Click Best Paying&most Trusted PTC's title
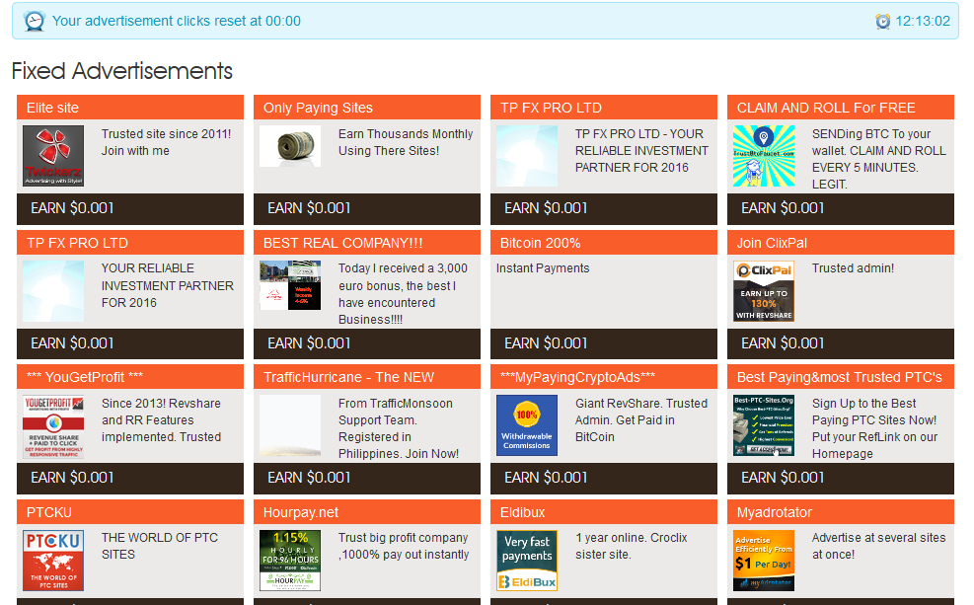Screen dimensions: 974x605 pyautogui.click(x=839, y=377)
